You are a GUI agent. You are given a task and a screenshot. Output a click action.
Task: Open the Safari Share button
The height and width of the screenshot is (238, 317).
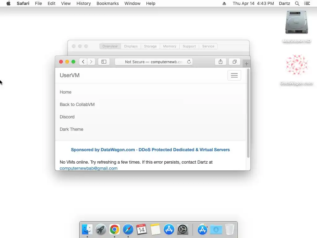[x=220, y=62]
